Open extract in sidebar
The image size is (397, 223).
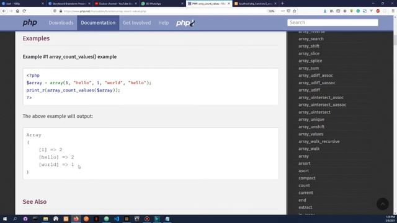305,208
